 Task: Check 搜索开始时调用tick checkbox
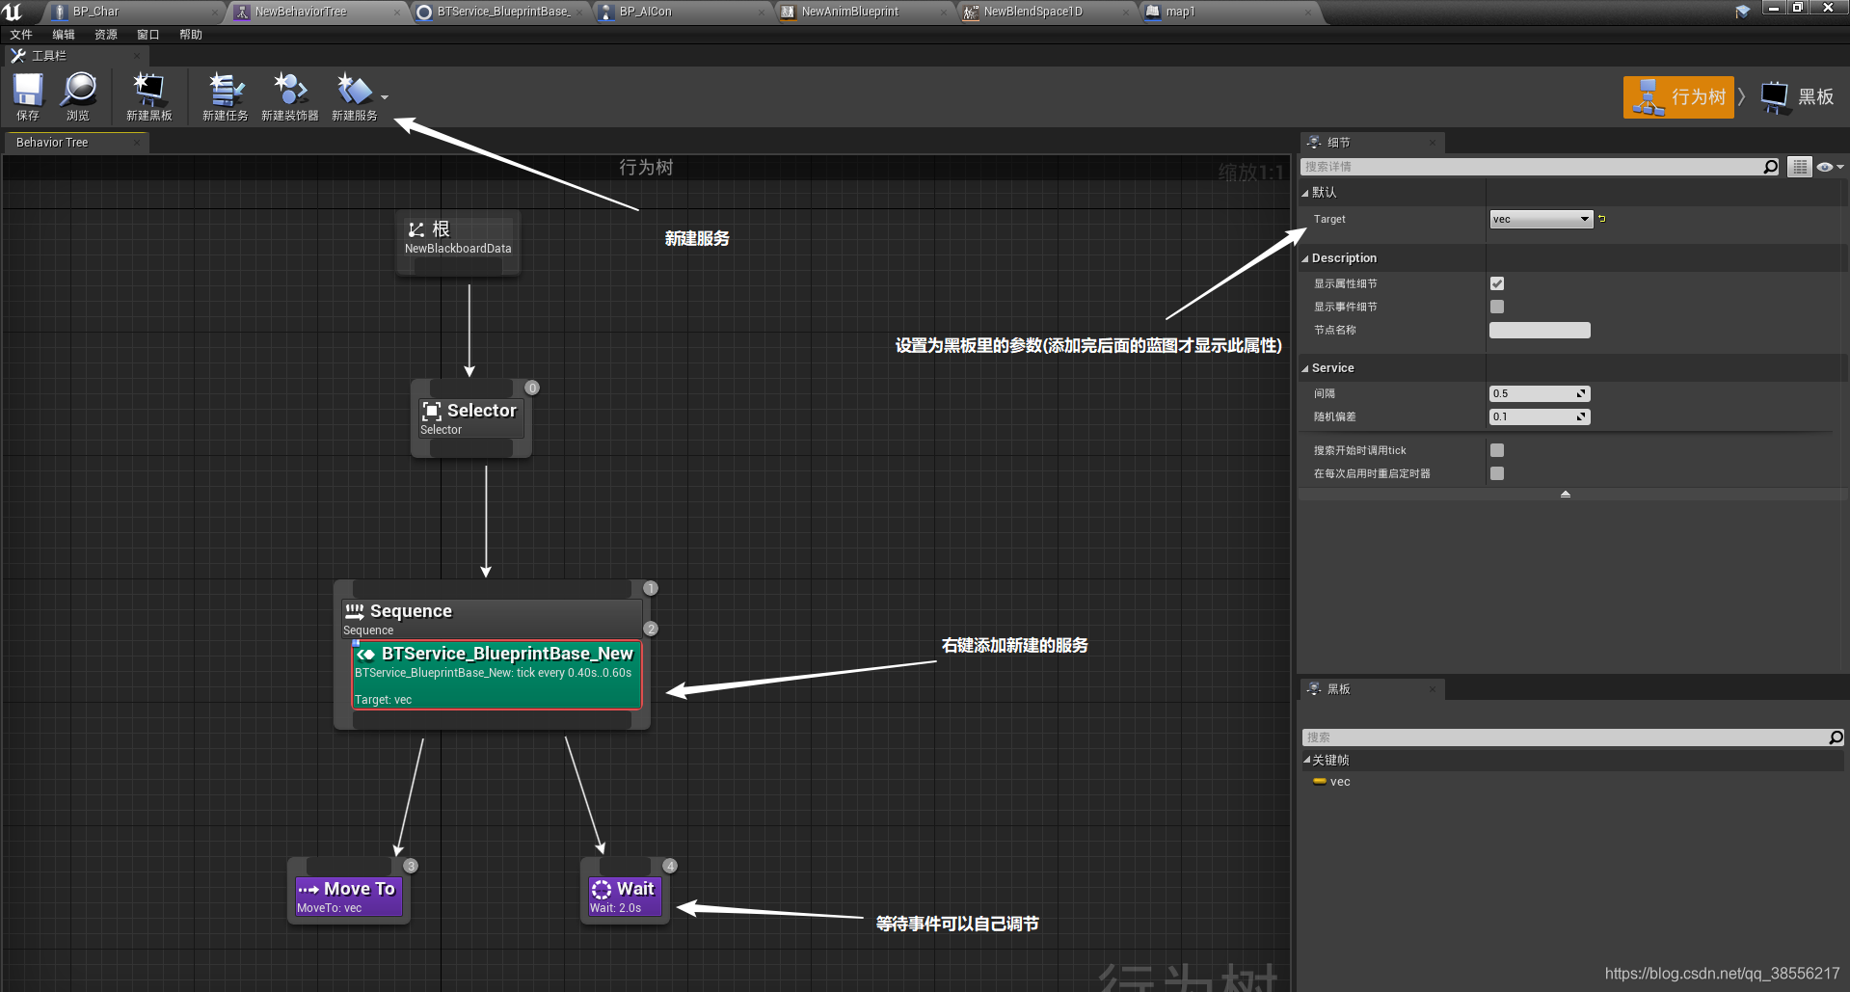pos(1497,450)
